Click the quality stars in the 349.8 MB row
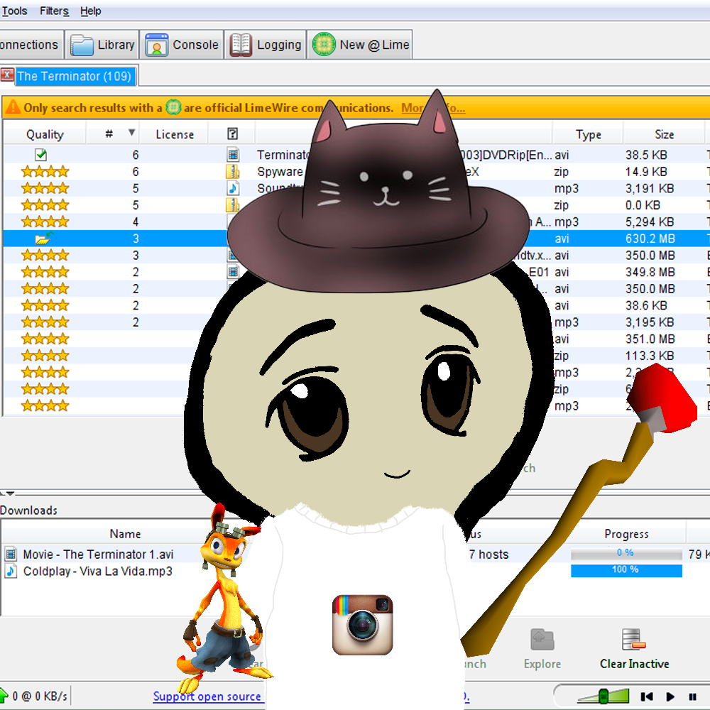Viewport: 710px width, 710px height. [45, 272]
